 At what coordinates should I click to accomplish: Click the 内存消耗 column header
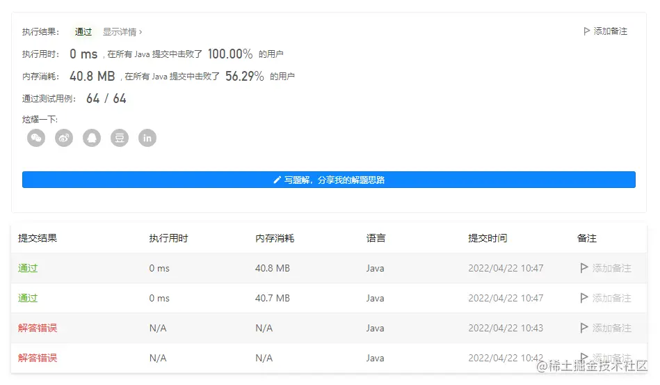click(x=275, y=238)
